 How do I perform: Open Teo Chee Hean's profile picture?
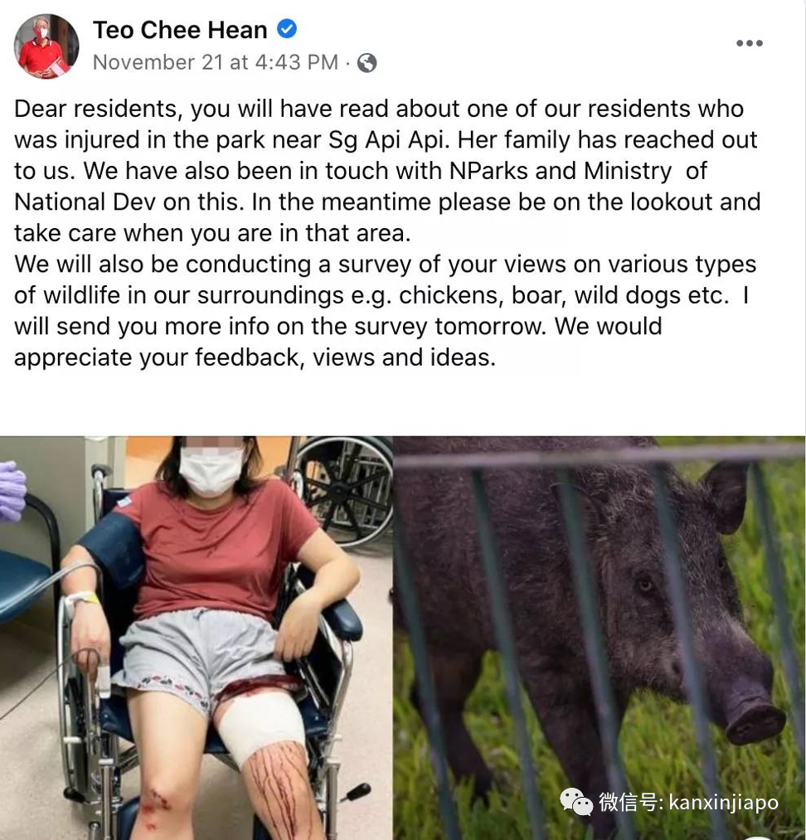click(46, 46)
